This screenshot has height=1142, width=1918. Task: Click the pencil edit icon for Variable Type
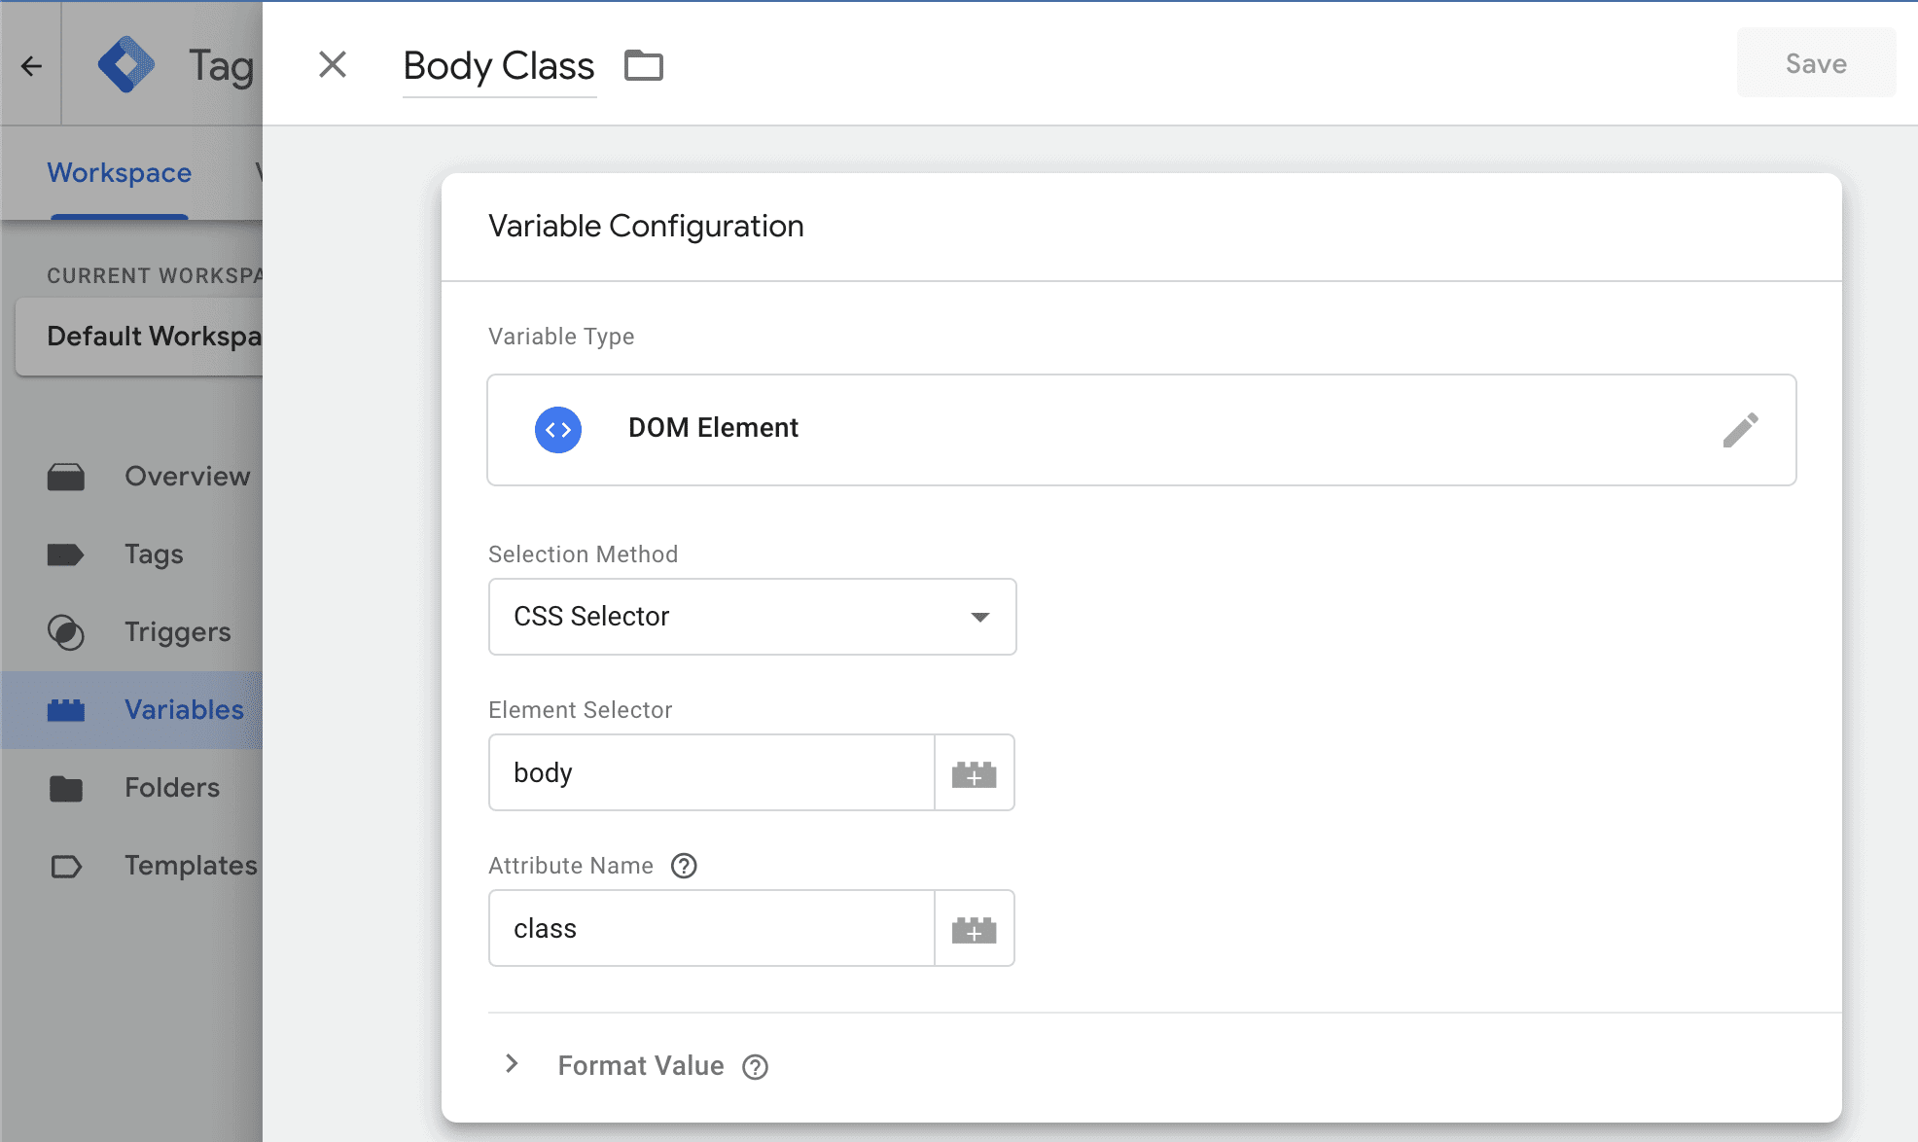coord(1740,429)
